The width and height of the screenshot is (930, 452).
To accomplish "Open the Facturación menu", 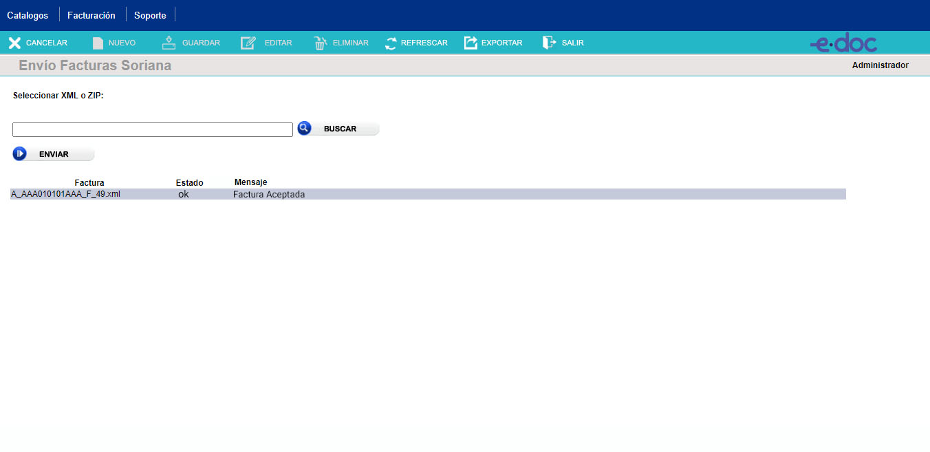I will 91,15.
